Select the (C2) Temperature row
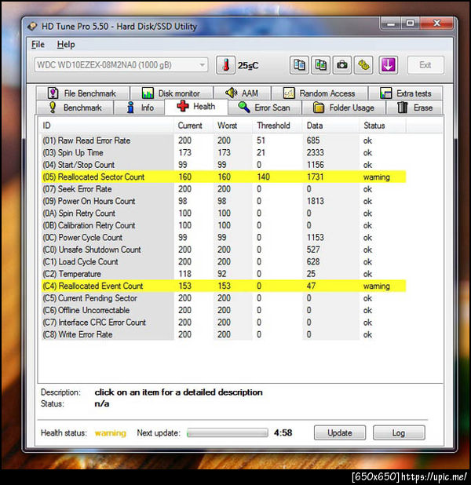The image size is (471, 485). [224, 274]
